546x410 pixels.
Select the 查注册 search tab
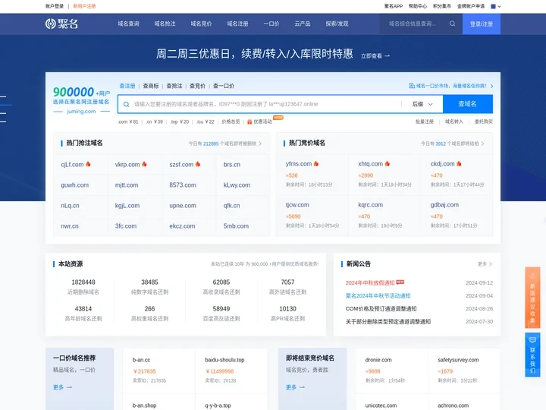click(x=127, y=86)
